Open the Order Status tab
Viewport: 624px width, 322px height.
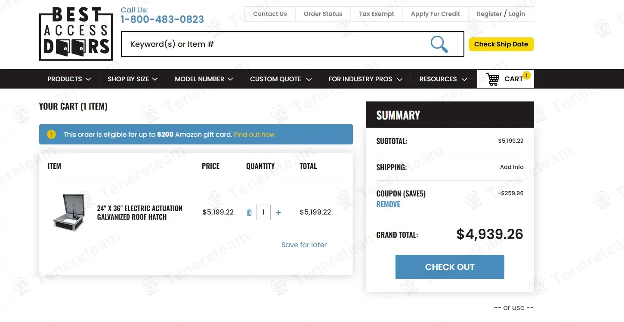(323, 14)
